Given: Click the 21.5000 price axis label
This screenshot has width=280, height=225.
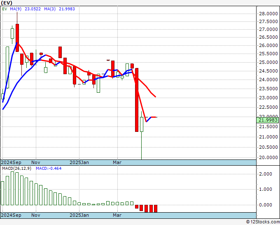Looking at the screenshot, I should 268,127.
